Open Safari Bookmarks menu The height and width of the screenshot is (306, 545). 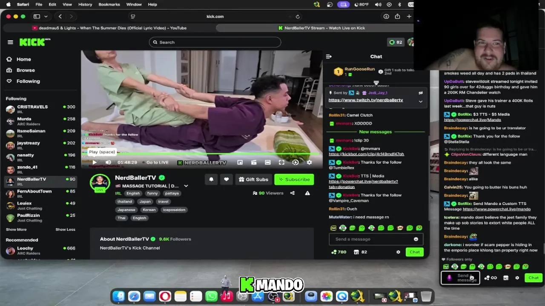tap(109, 4)
